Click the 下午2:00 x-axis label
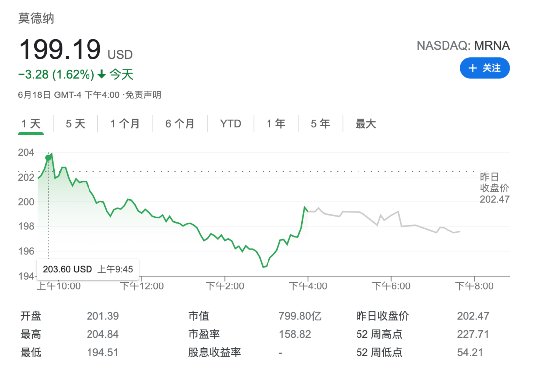The image size is (537, 377). 225,286
